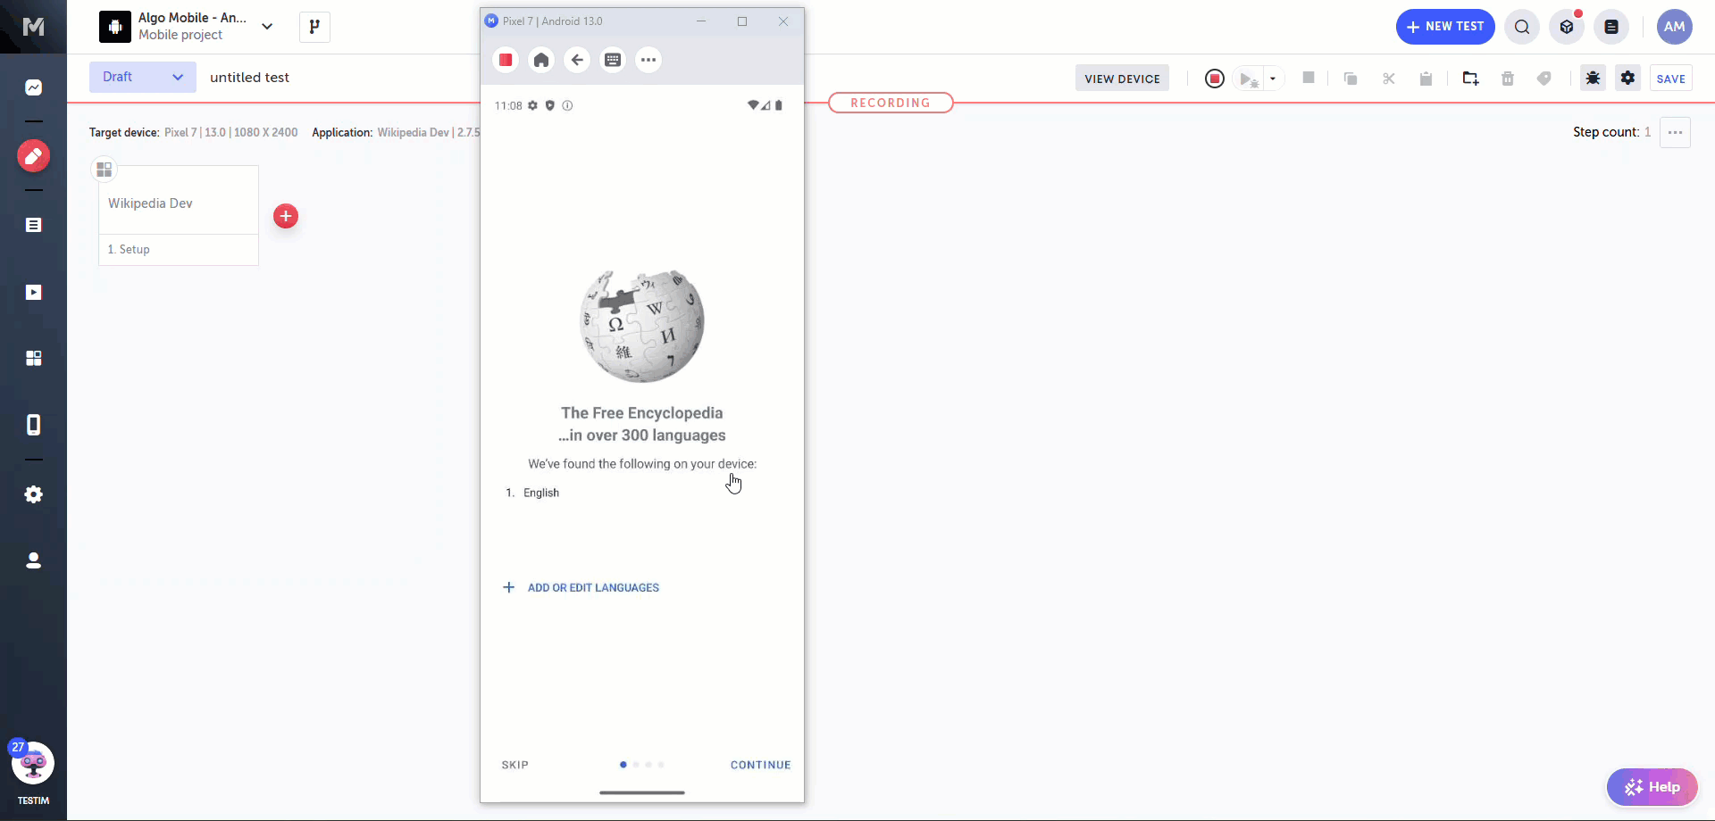
Task: Expand the play options dropdown arrow
Action: click(1273, 79)
